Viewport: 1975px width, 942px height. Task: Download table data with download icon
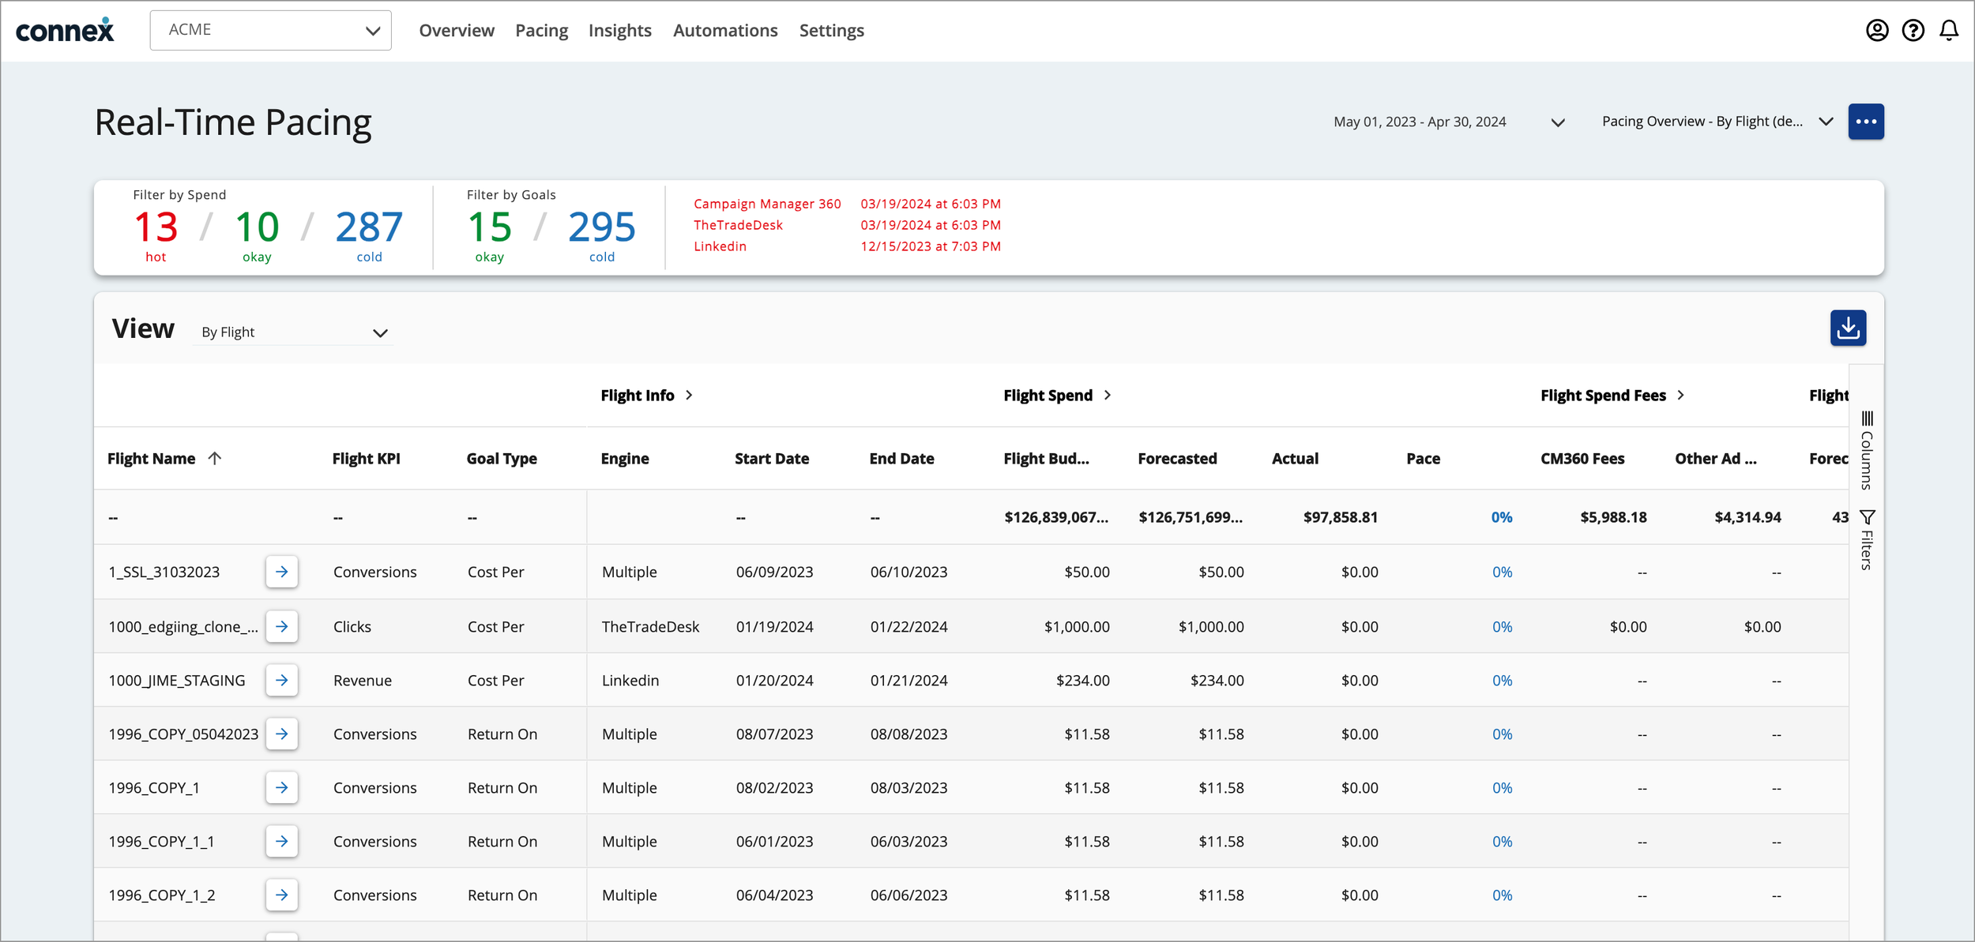1848,328
